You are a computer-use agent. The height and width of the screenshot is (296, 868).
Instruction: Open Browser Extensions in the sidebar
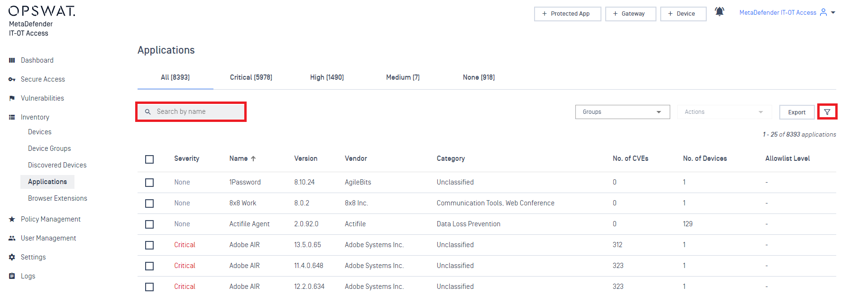57,198
